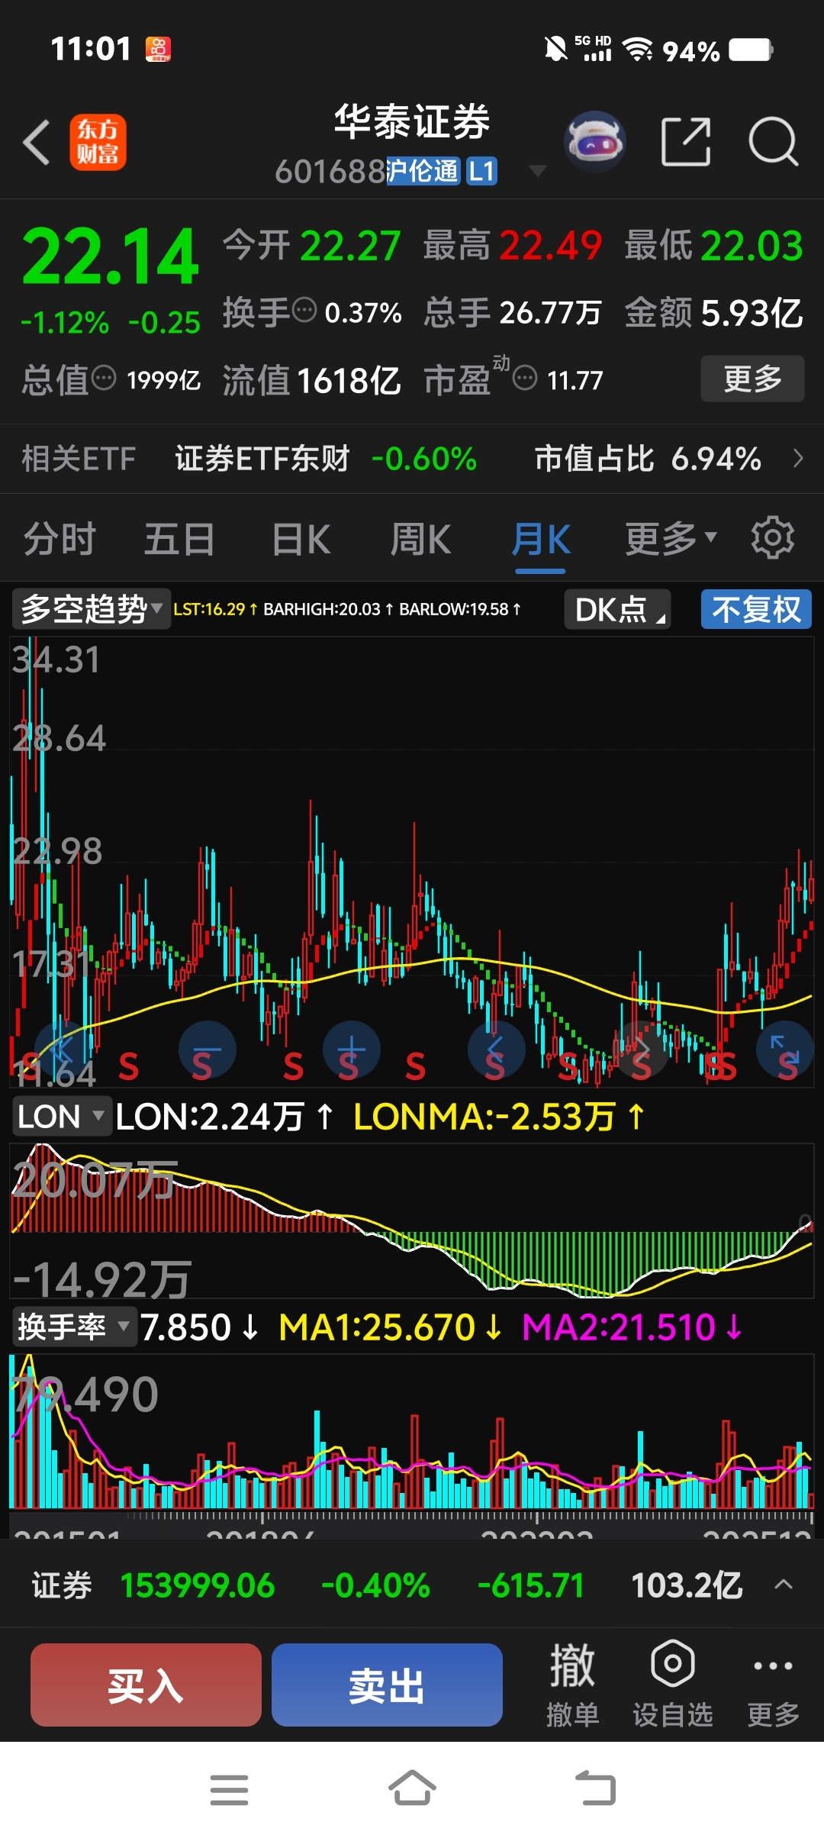Switch to 分时 tab
824x1838 pixels.
[x=60, y=539]
